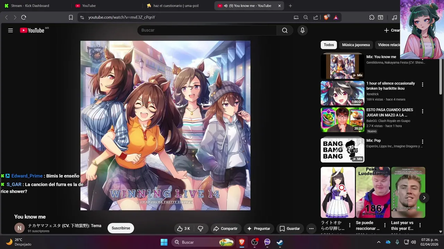The height and width of the screenshot is (249, 444).
Task: Open more actions ellipsis under the video
Action: 311,229
